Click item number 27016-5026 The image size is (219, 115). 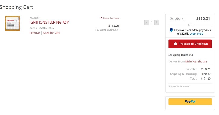[47, 28]
